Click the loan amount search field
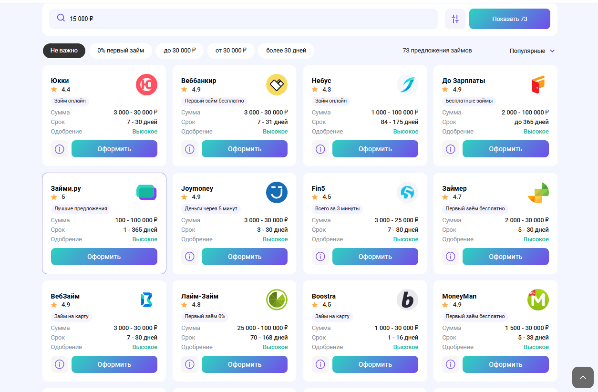Viewport: 598px width, 392px height. click(x=248, y=19)
